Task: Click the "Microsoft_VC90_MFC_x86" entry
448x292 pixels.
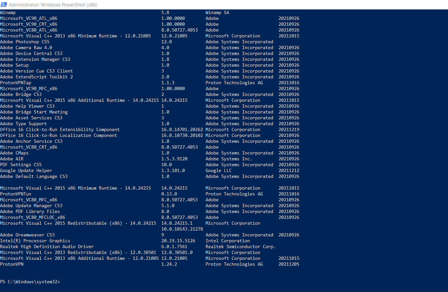Action: 29,89
